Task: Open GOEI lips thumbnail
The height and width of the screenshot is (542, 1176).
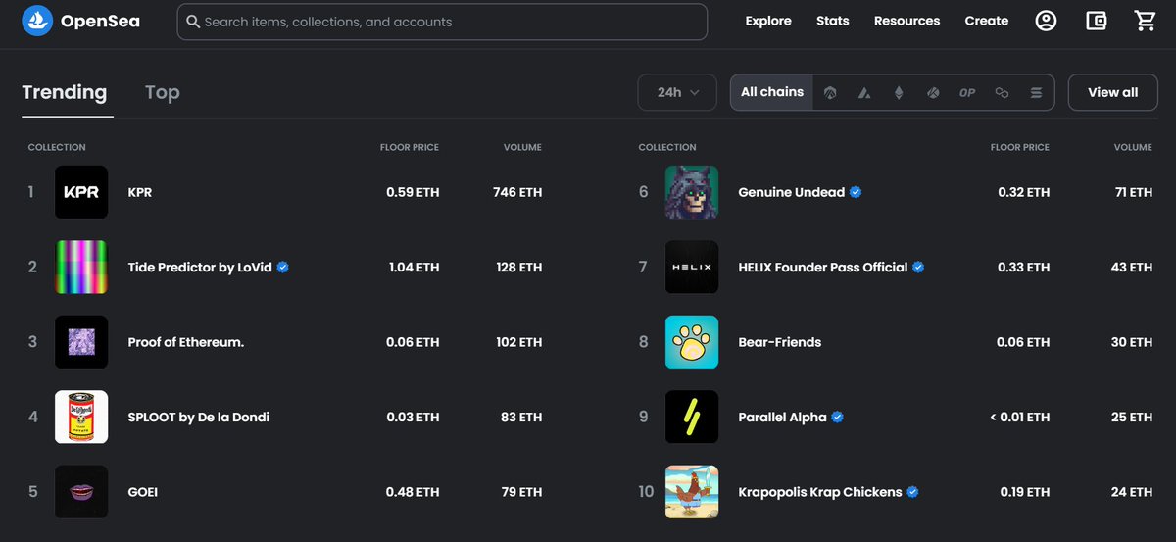Action: point(81,491)
